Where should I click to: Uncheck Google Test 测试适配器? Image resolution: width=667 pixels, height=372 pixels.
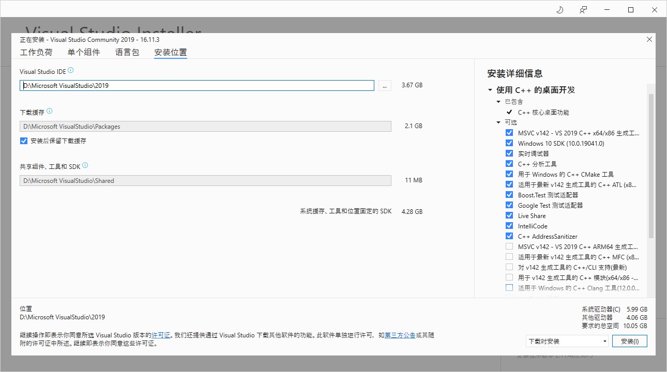509,205
